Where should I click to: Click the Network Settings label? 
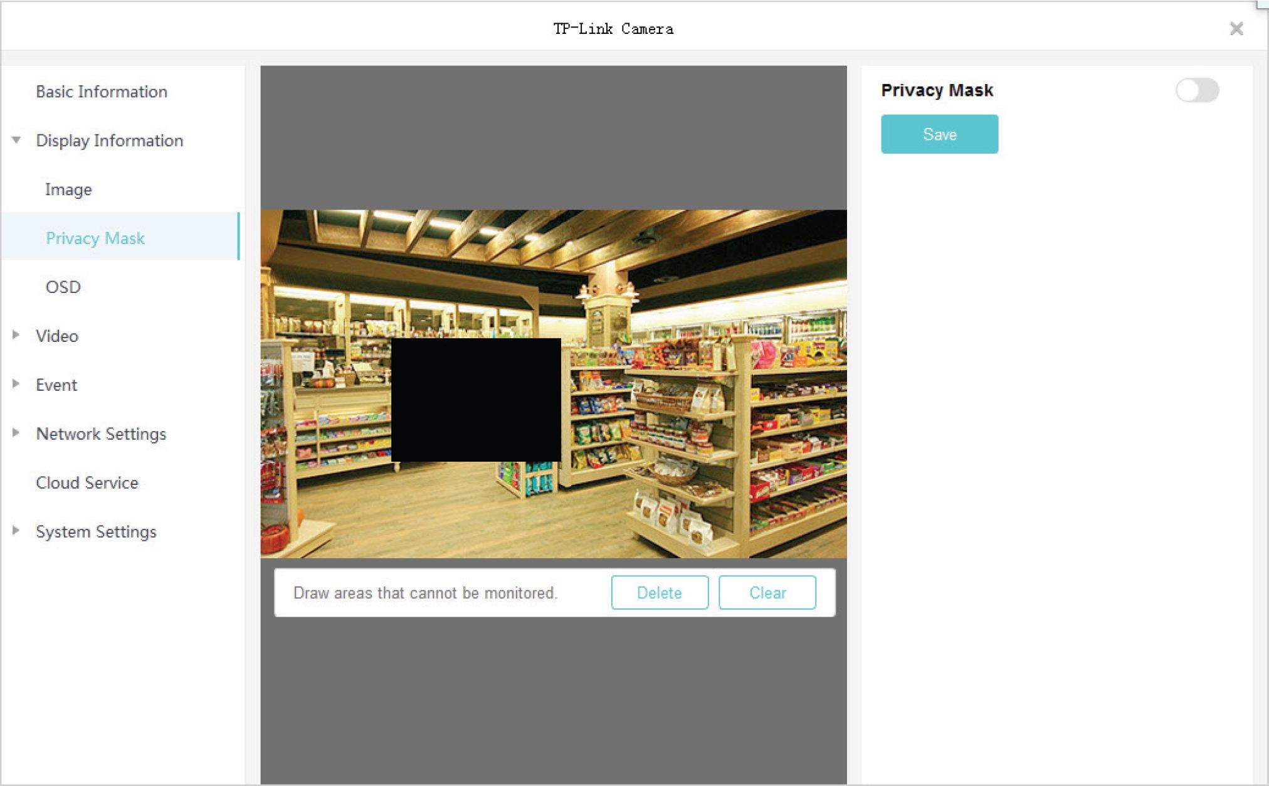tap(101, 433)
